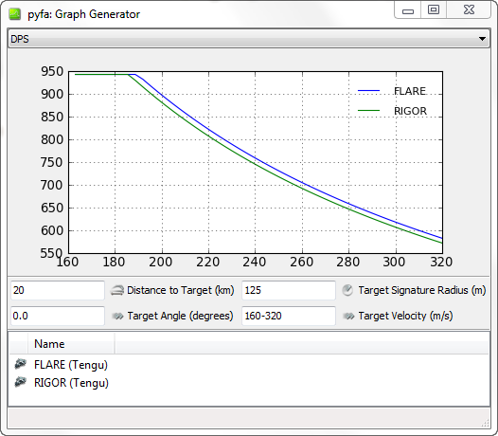Open the DPS graph type dropdown

(x=249, y=39)
